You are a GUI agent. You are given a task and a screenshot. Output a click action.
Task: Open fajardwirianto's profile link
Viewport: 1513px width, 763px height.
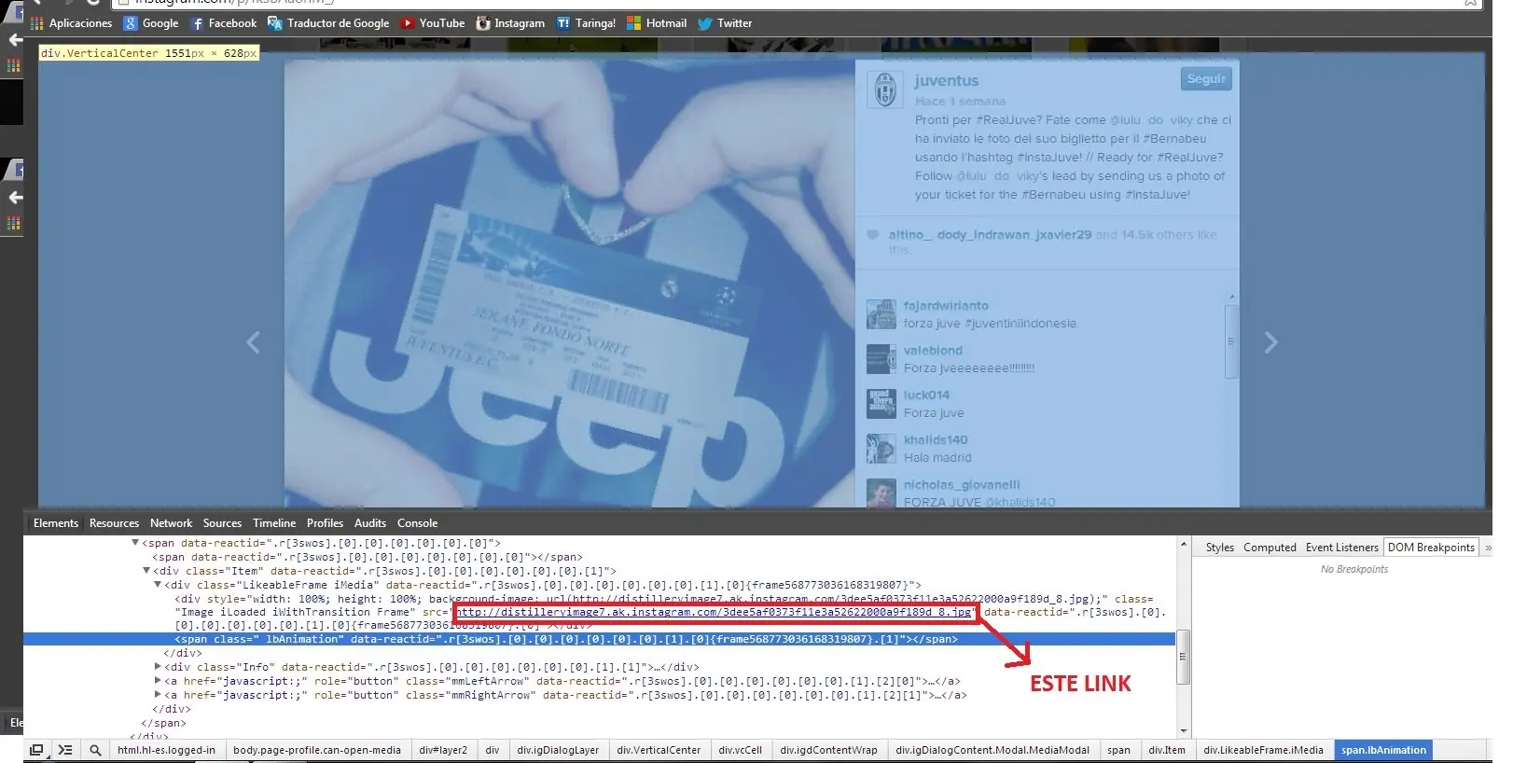coord(946,306)
